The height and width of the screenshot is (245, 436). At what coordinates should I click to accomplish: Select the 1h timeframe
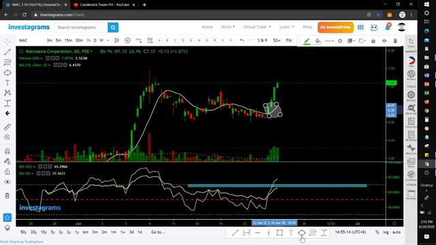click(89, 41)
